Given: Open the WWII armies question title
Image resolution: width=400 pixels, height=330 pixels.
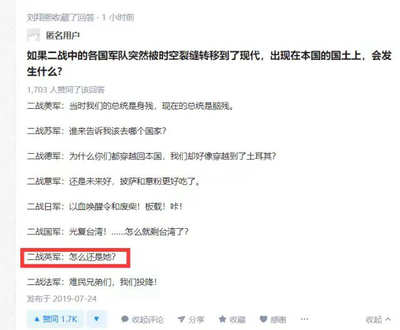Looking at the screenshot, I should [x=209, y=63].
